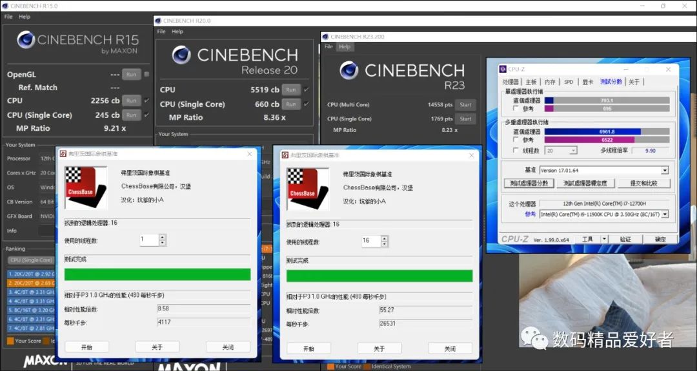Click 开始 in the 1-thread Fritz dialog
The height and width of the screenshot is (371, 697).
(86, 347)
